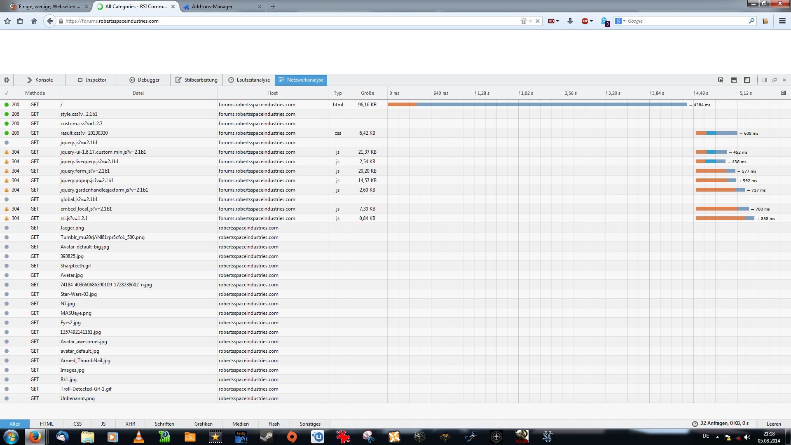Toggle the Grafiken filter button
The image size is (791, 445).
tap(204, 424)
